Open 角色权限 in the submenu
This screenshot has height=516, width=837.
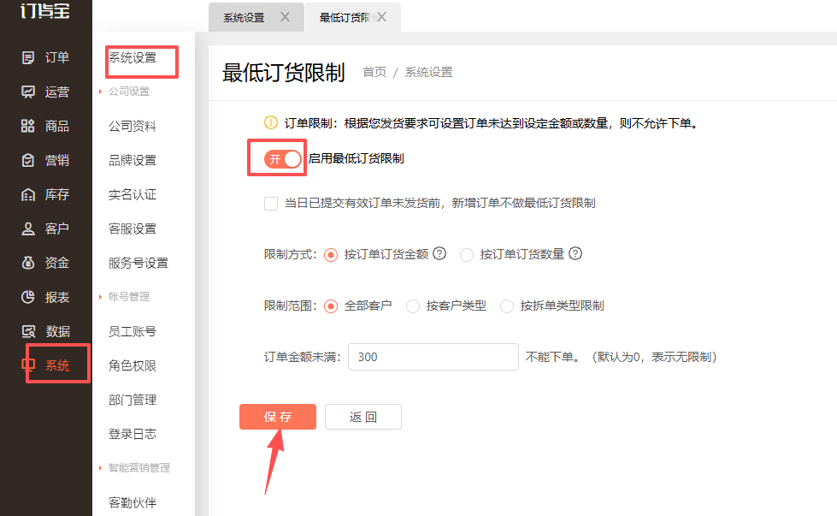pyautogui.click(x=133, y=366)
